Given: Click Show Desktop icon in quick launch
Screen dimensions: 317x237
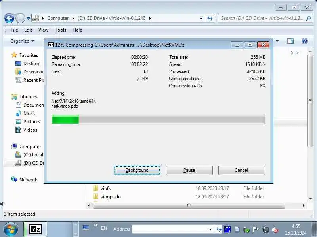Looking at the screenshot, I should pyautogui.click(x=86, y=228).
